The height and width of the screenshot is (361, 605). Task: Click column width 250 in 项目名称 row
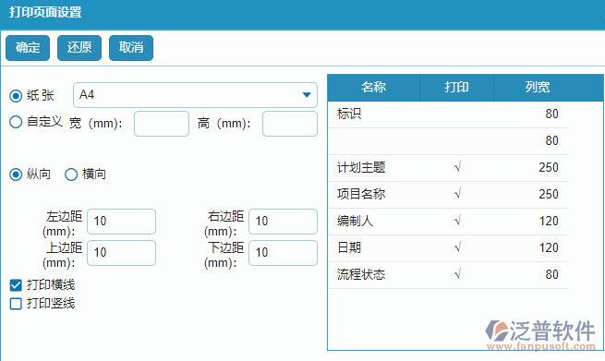(x=549, y=194)
